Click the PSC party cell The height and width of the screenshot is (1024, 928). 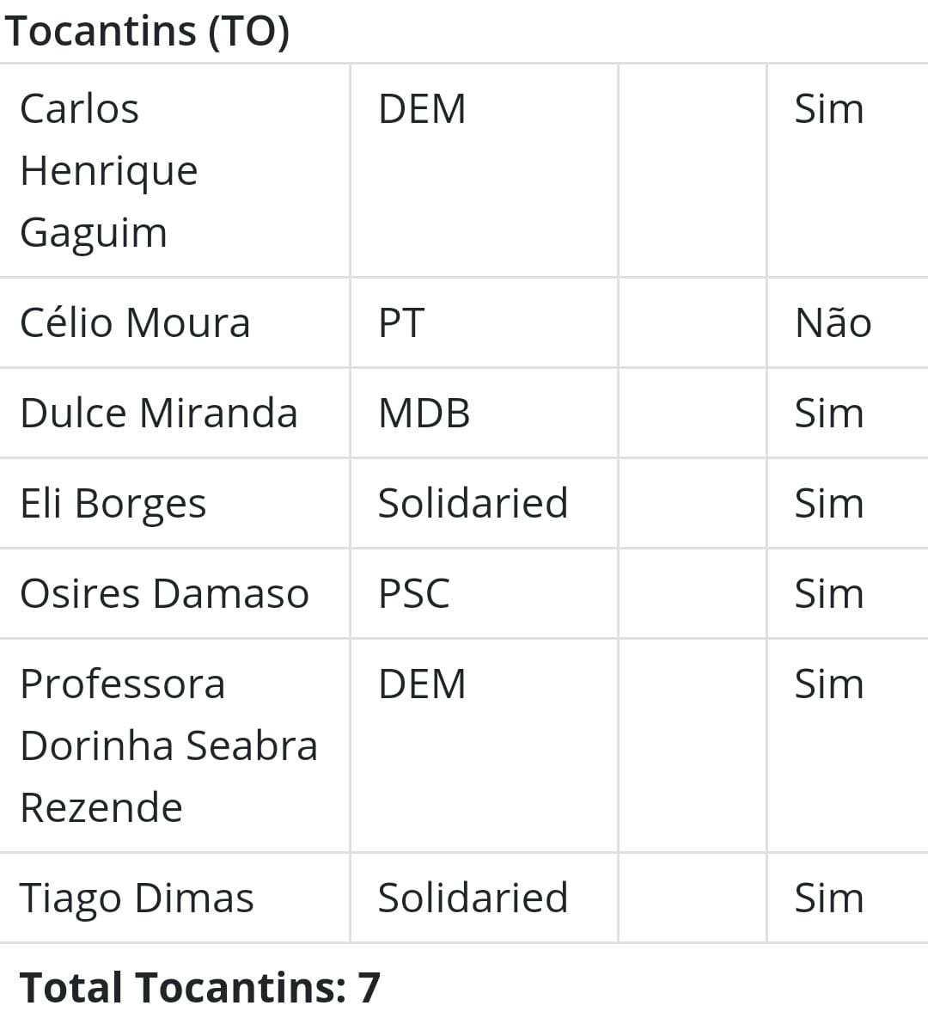[x=414, y=594]
